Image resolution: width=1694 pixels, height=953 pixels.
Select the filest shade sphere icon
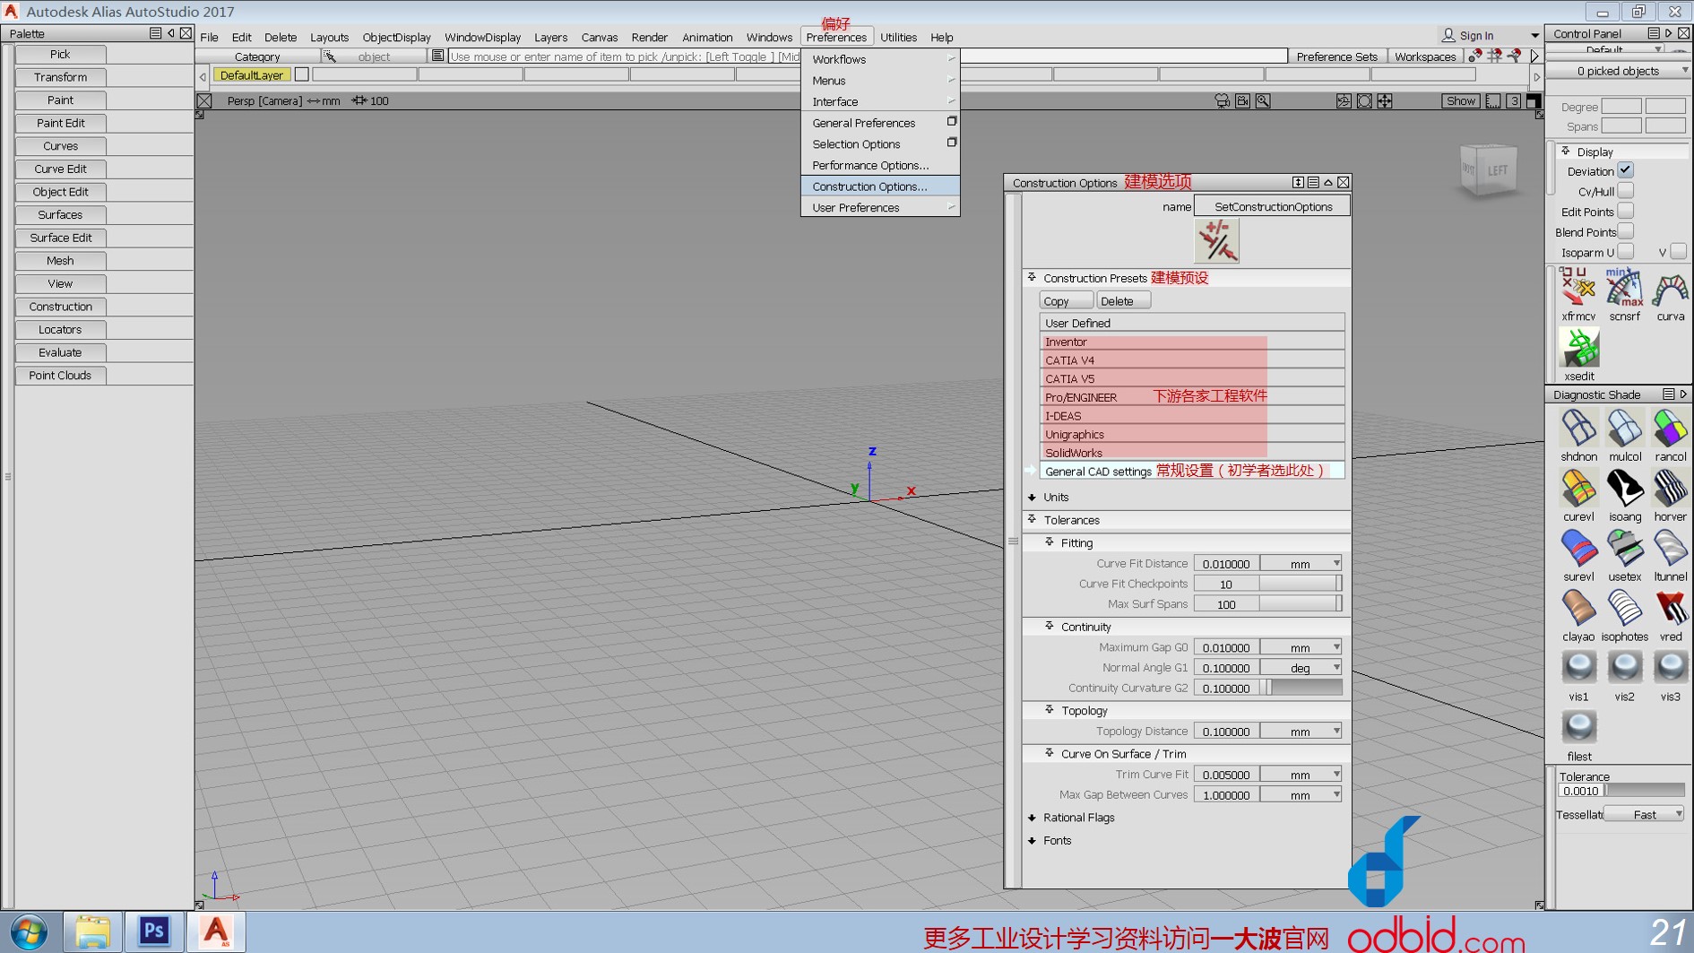(1578, 728)
